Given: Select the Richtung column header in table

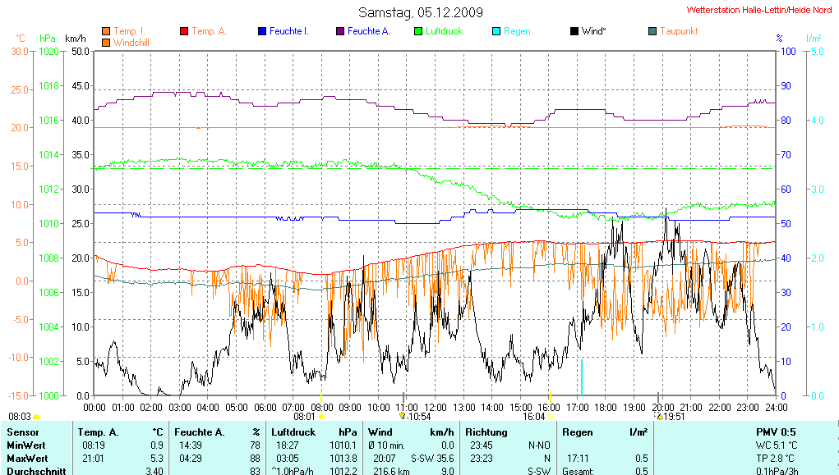Looking at the screenshot, I should [x=486, y=432].
